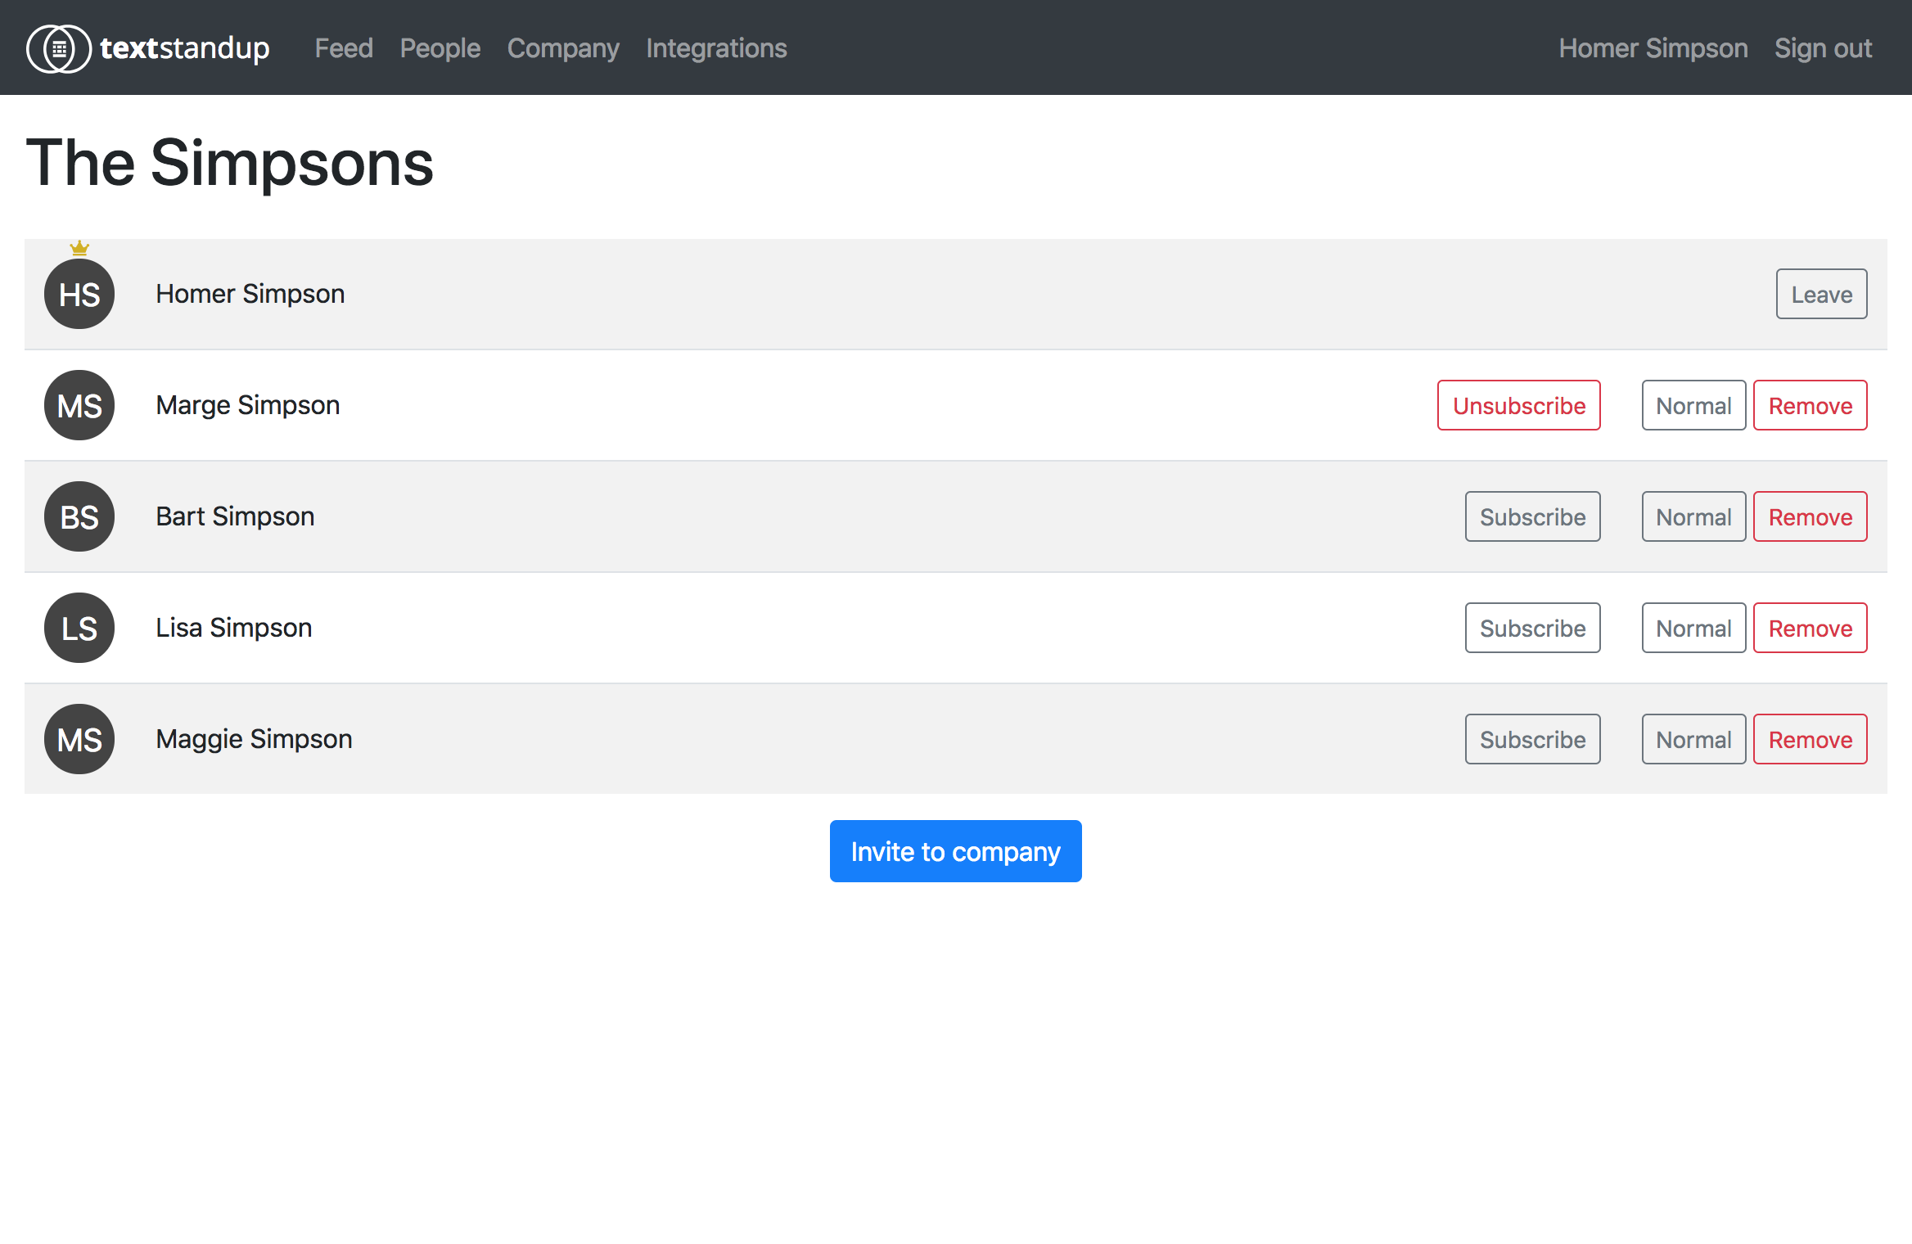Click Marge Simpson's MS avatar
This screenshot has width=1912, height=1244.
coord(79,406)
